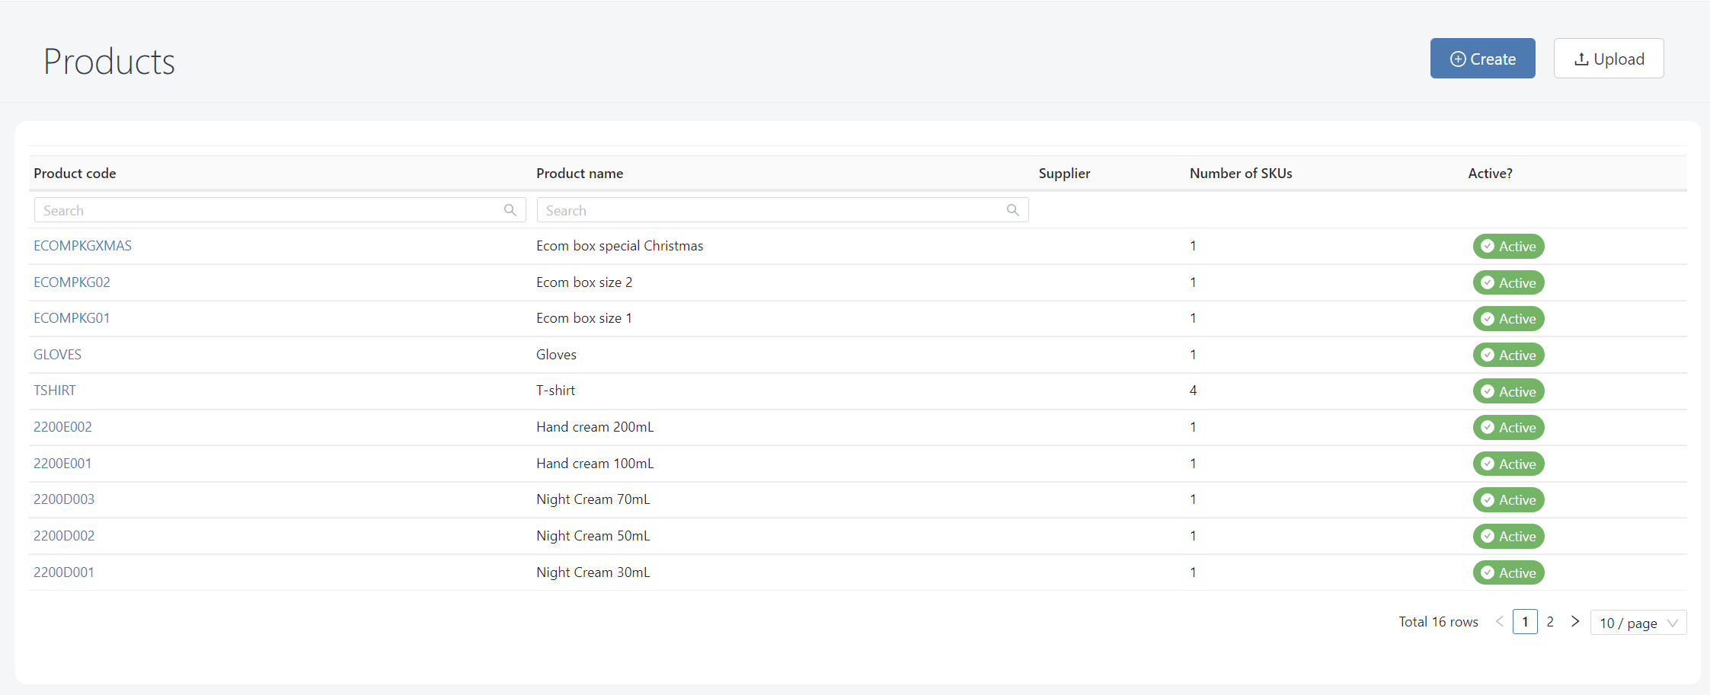The image size is (1710, 695).
Task: Toggle Active status on Ecom box size 2
Action: [1509, 282]
